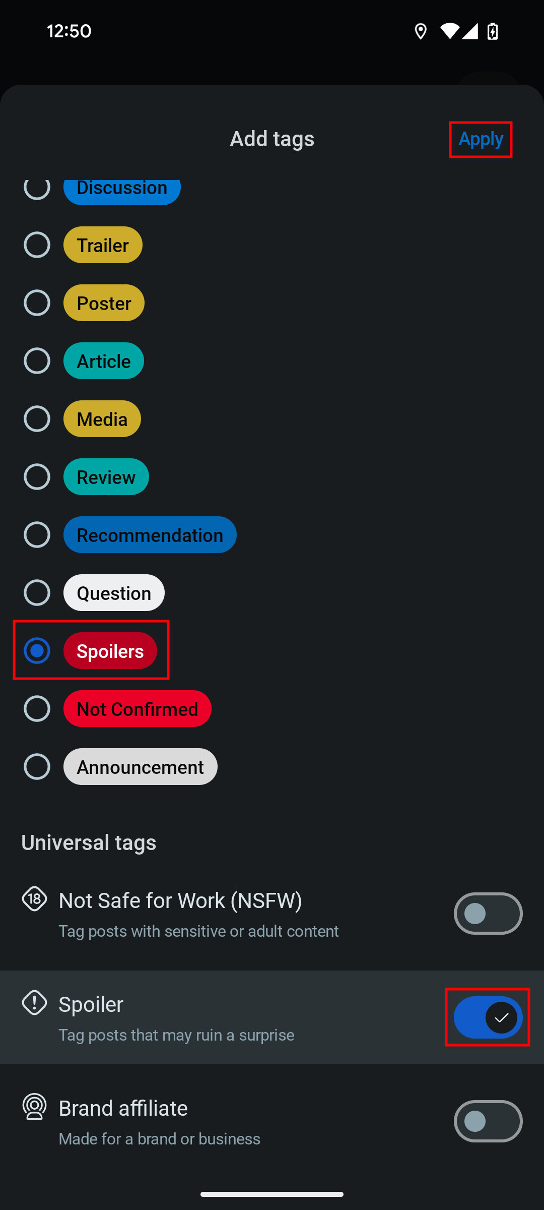Tap the NSFW 18 badge icon
The image size is (544, 1210).
(x=34, y=898)
